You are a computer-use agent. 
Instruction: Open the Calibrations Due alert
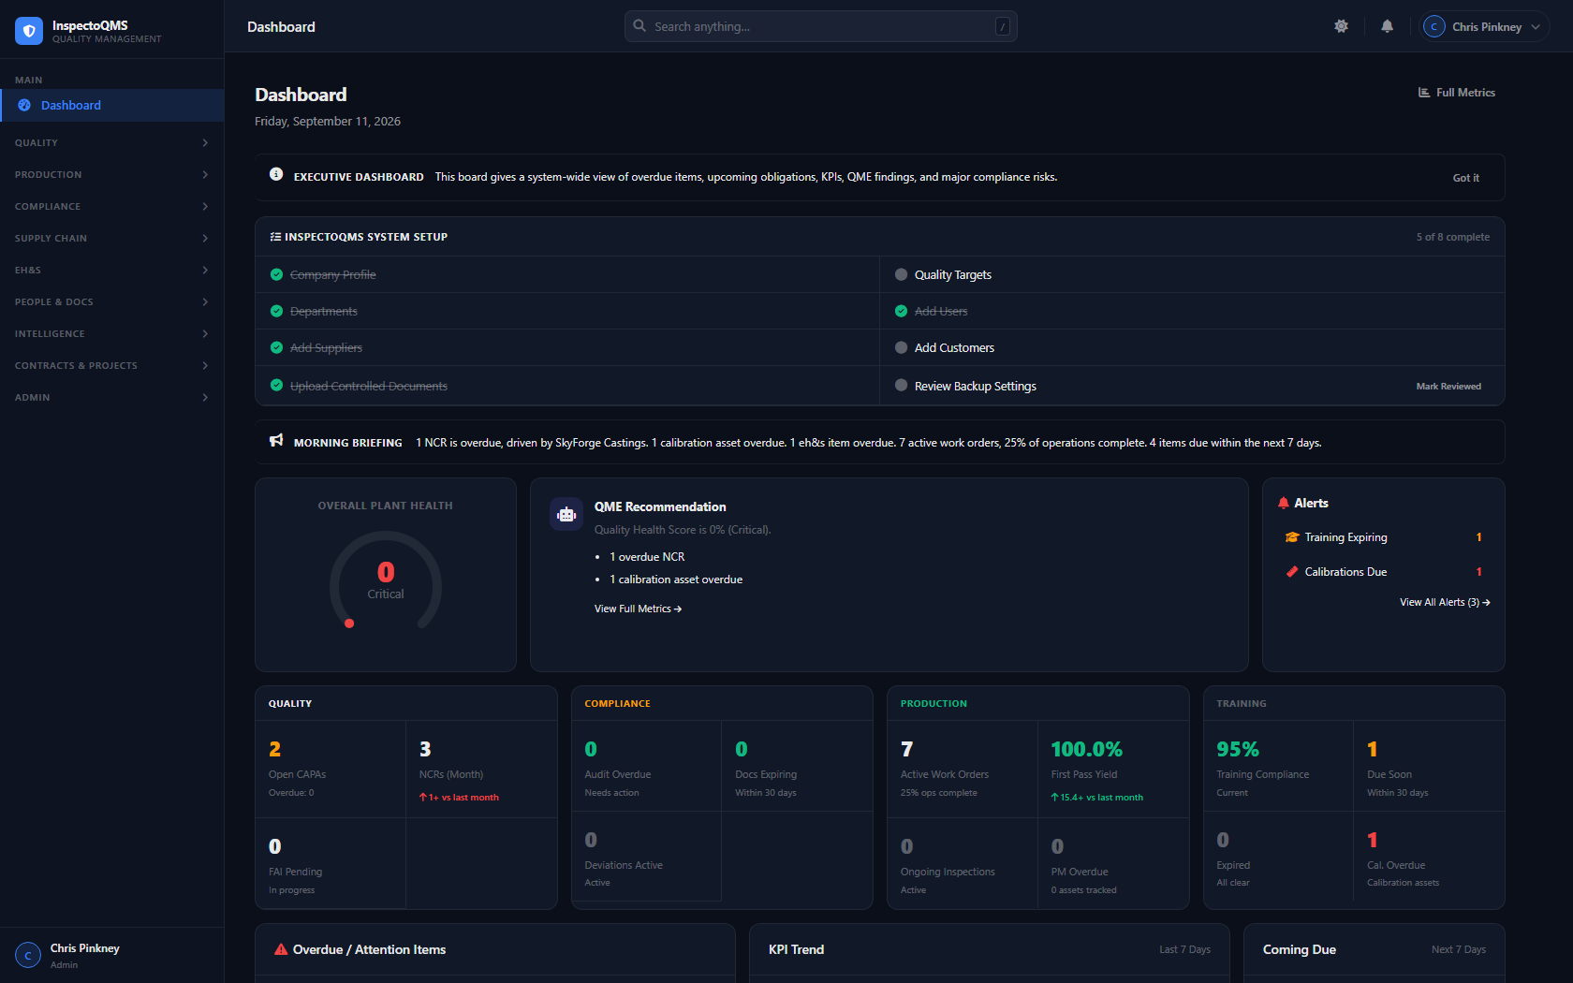coord(1383,572)
